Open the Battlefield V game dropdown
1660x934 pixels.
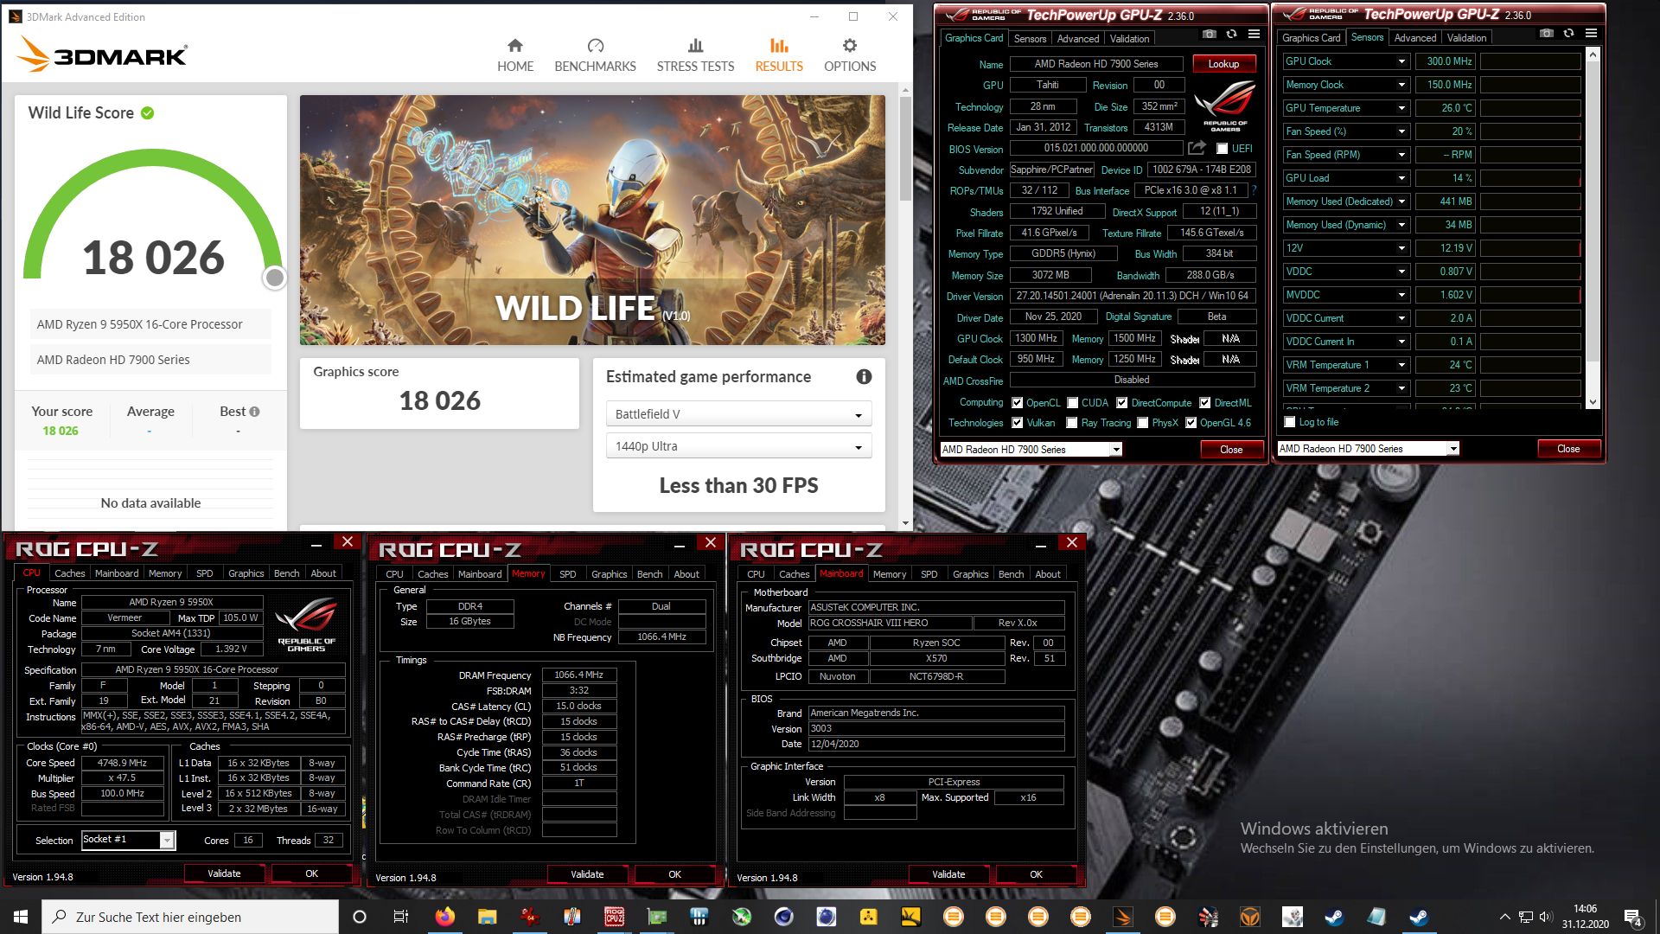[x=738, y=414]
